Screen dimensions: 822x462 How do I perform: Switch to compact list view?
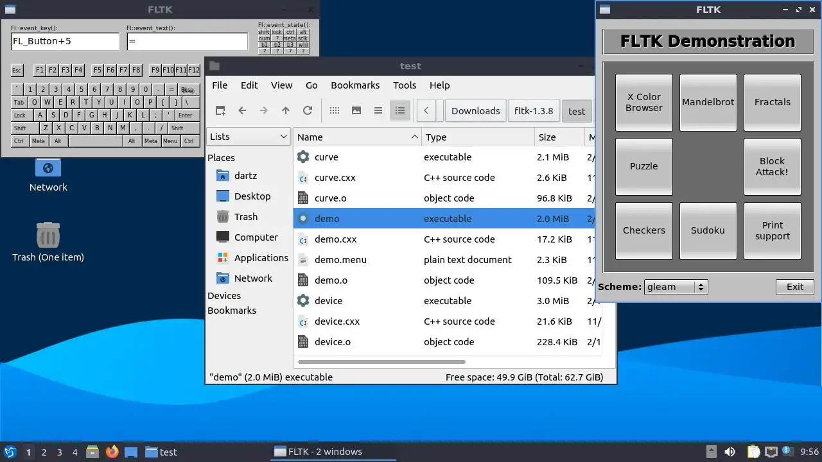(x=378, y=110)
